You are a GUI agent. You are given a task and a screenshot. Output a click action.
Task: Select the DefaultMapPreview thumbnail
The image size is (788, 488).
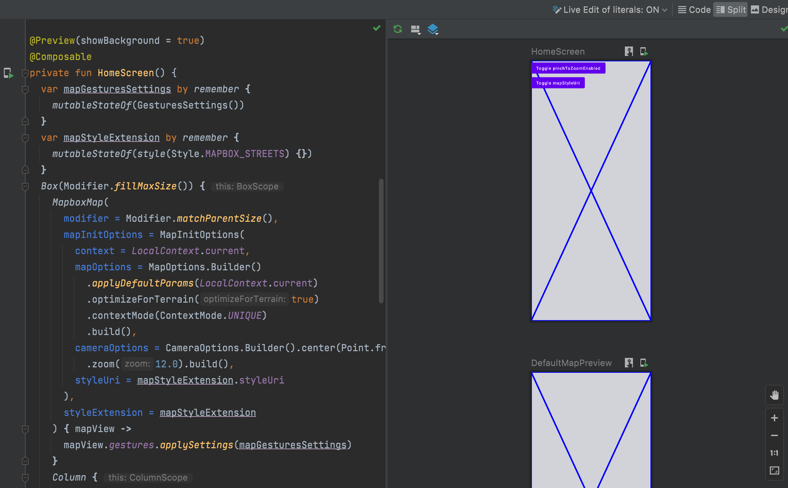591,430
